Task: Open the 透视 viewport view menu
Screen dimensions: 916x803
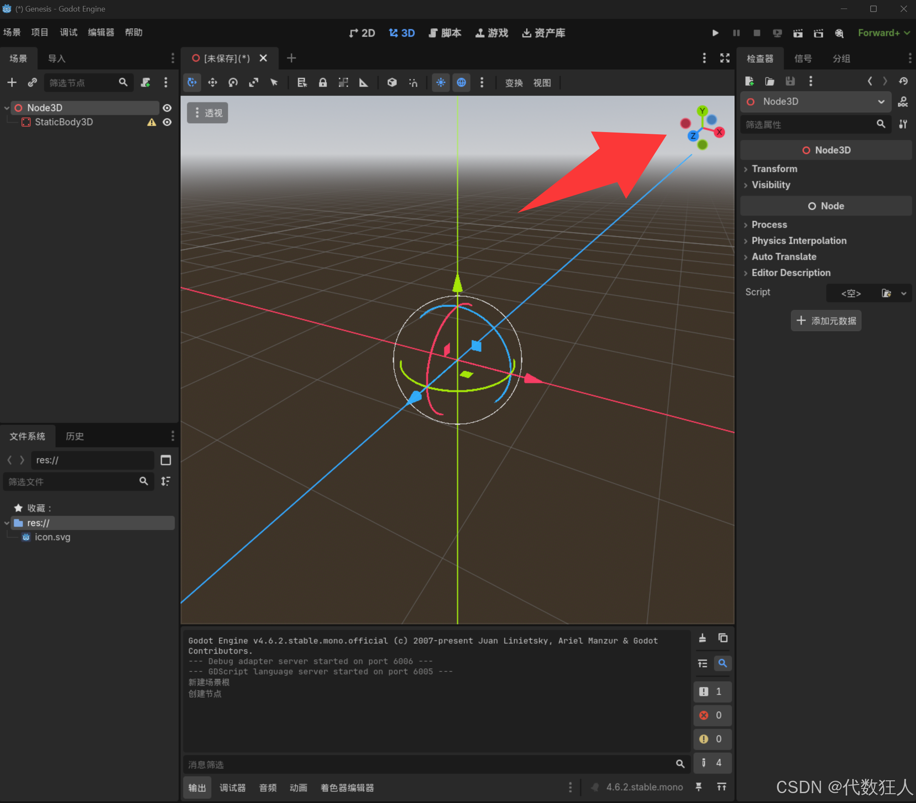Action: pos(207,113)
